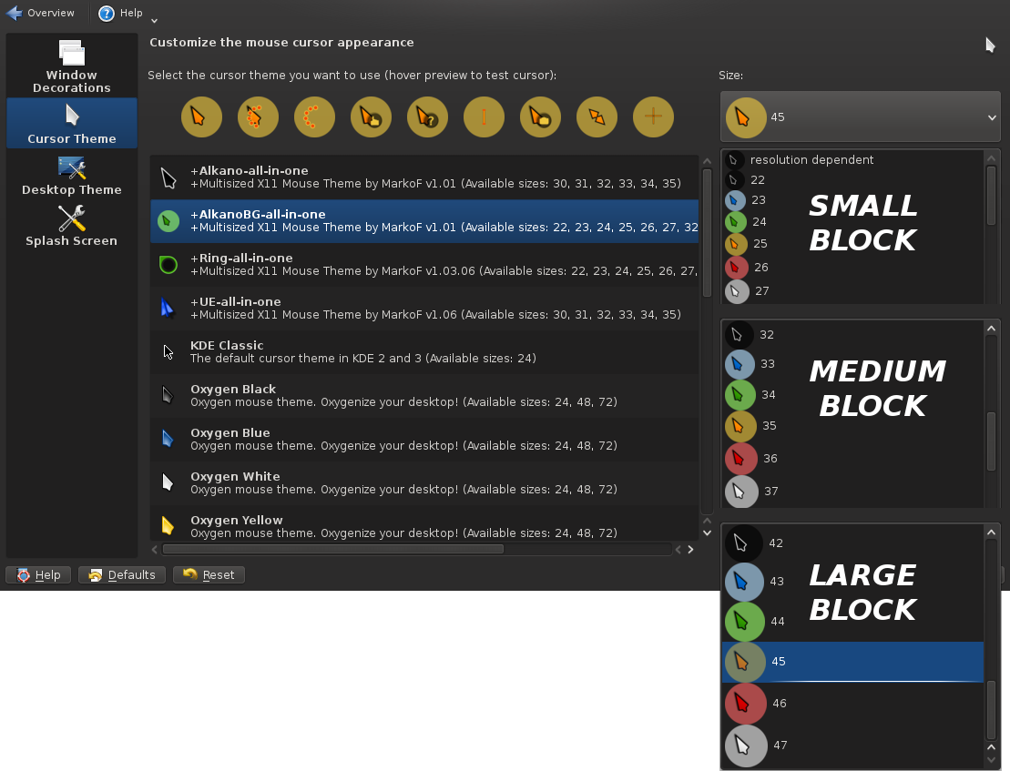Choose resolution dependent size option
1010x771 pixels.
click(x=852, y=159)
